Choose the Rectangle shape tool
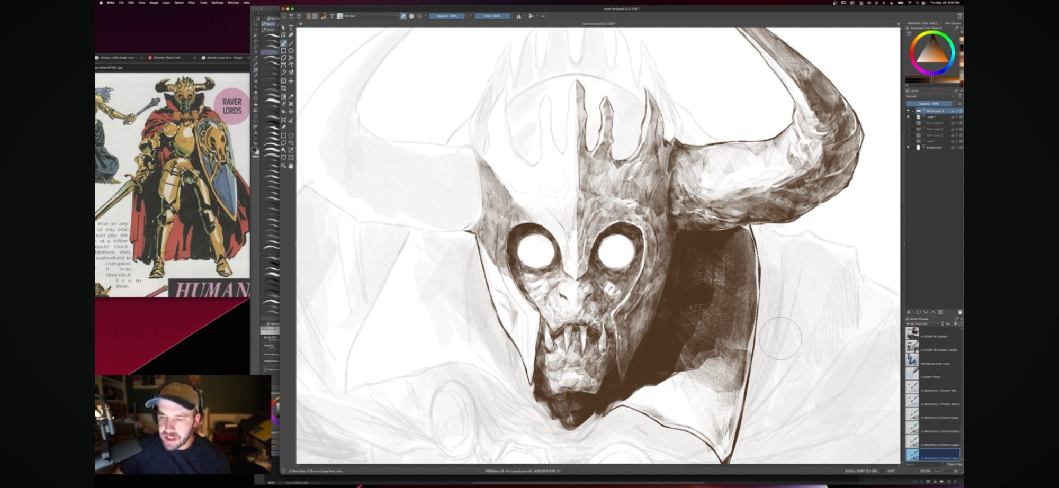 click(284, 51)
